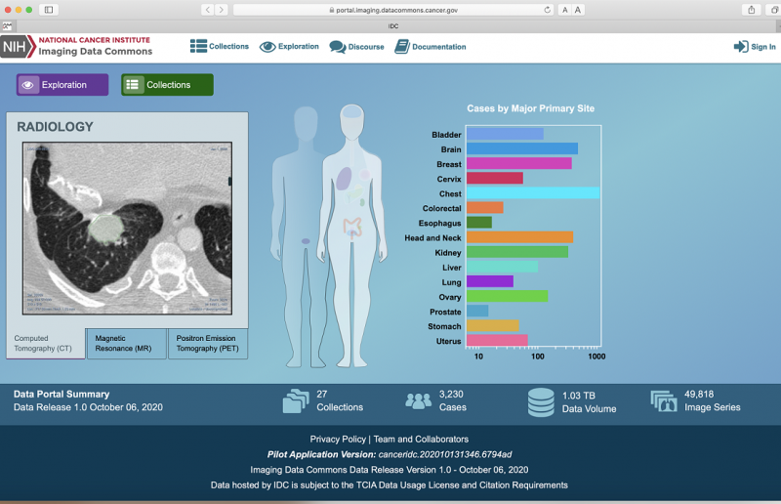Click the Sign In arrow icon
Viewport: 781px width, 504px height.
(x=741, y=47)
